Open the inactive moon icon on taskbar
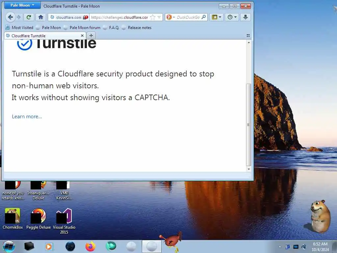Image resolution: width=337 pixels, height=253 pixels. 131,246
